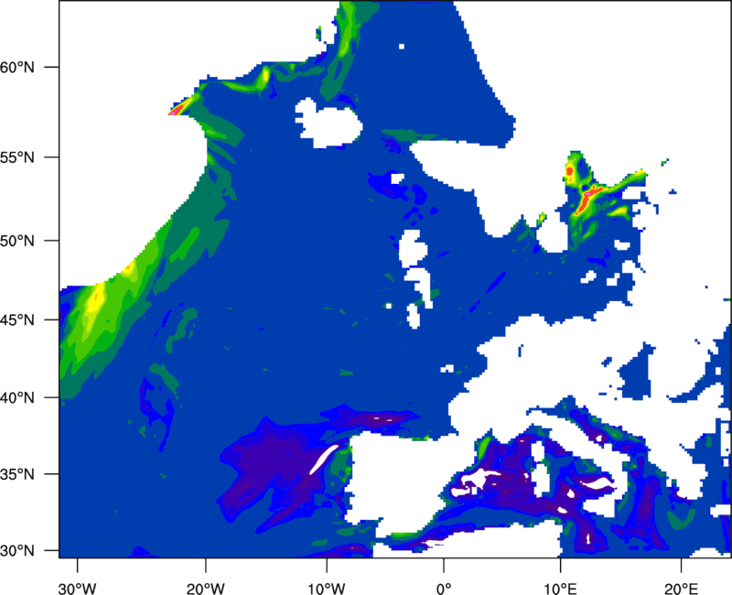Screen dimensions: 732x595
Task: Click the 50°N latitude label
Action: [x=17, y=241]
